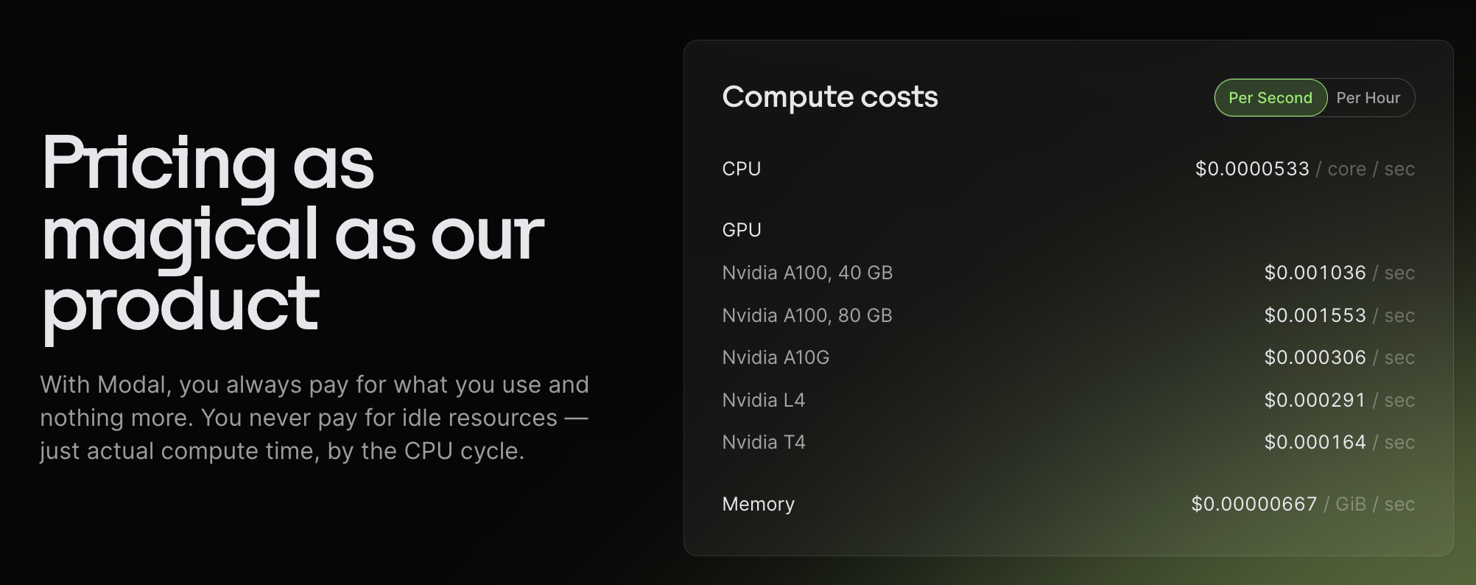Image resolution: width=1476 pixels, height=585 pixels.
Task: Select the Nvidia A10G row label
Action: pos(775,357)
